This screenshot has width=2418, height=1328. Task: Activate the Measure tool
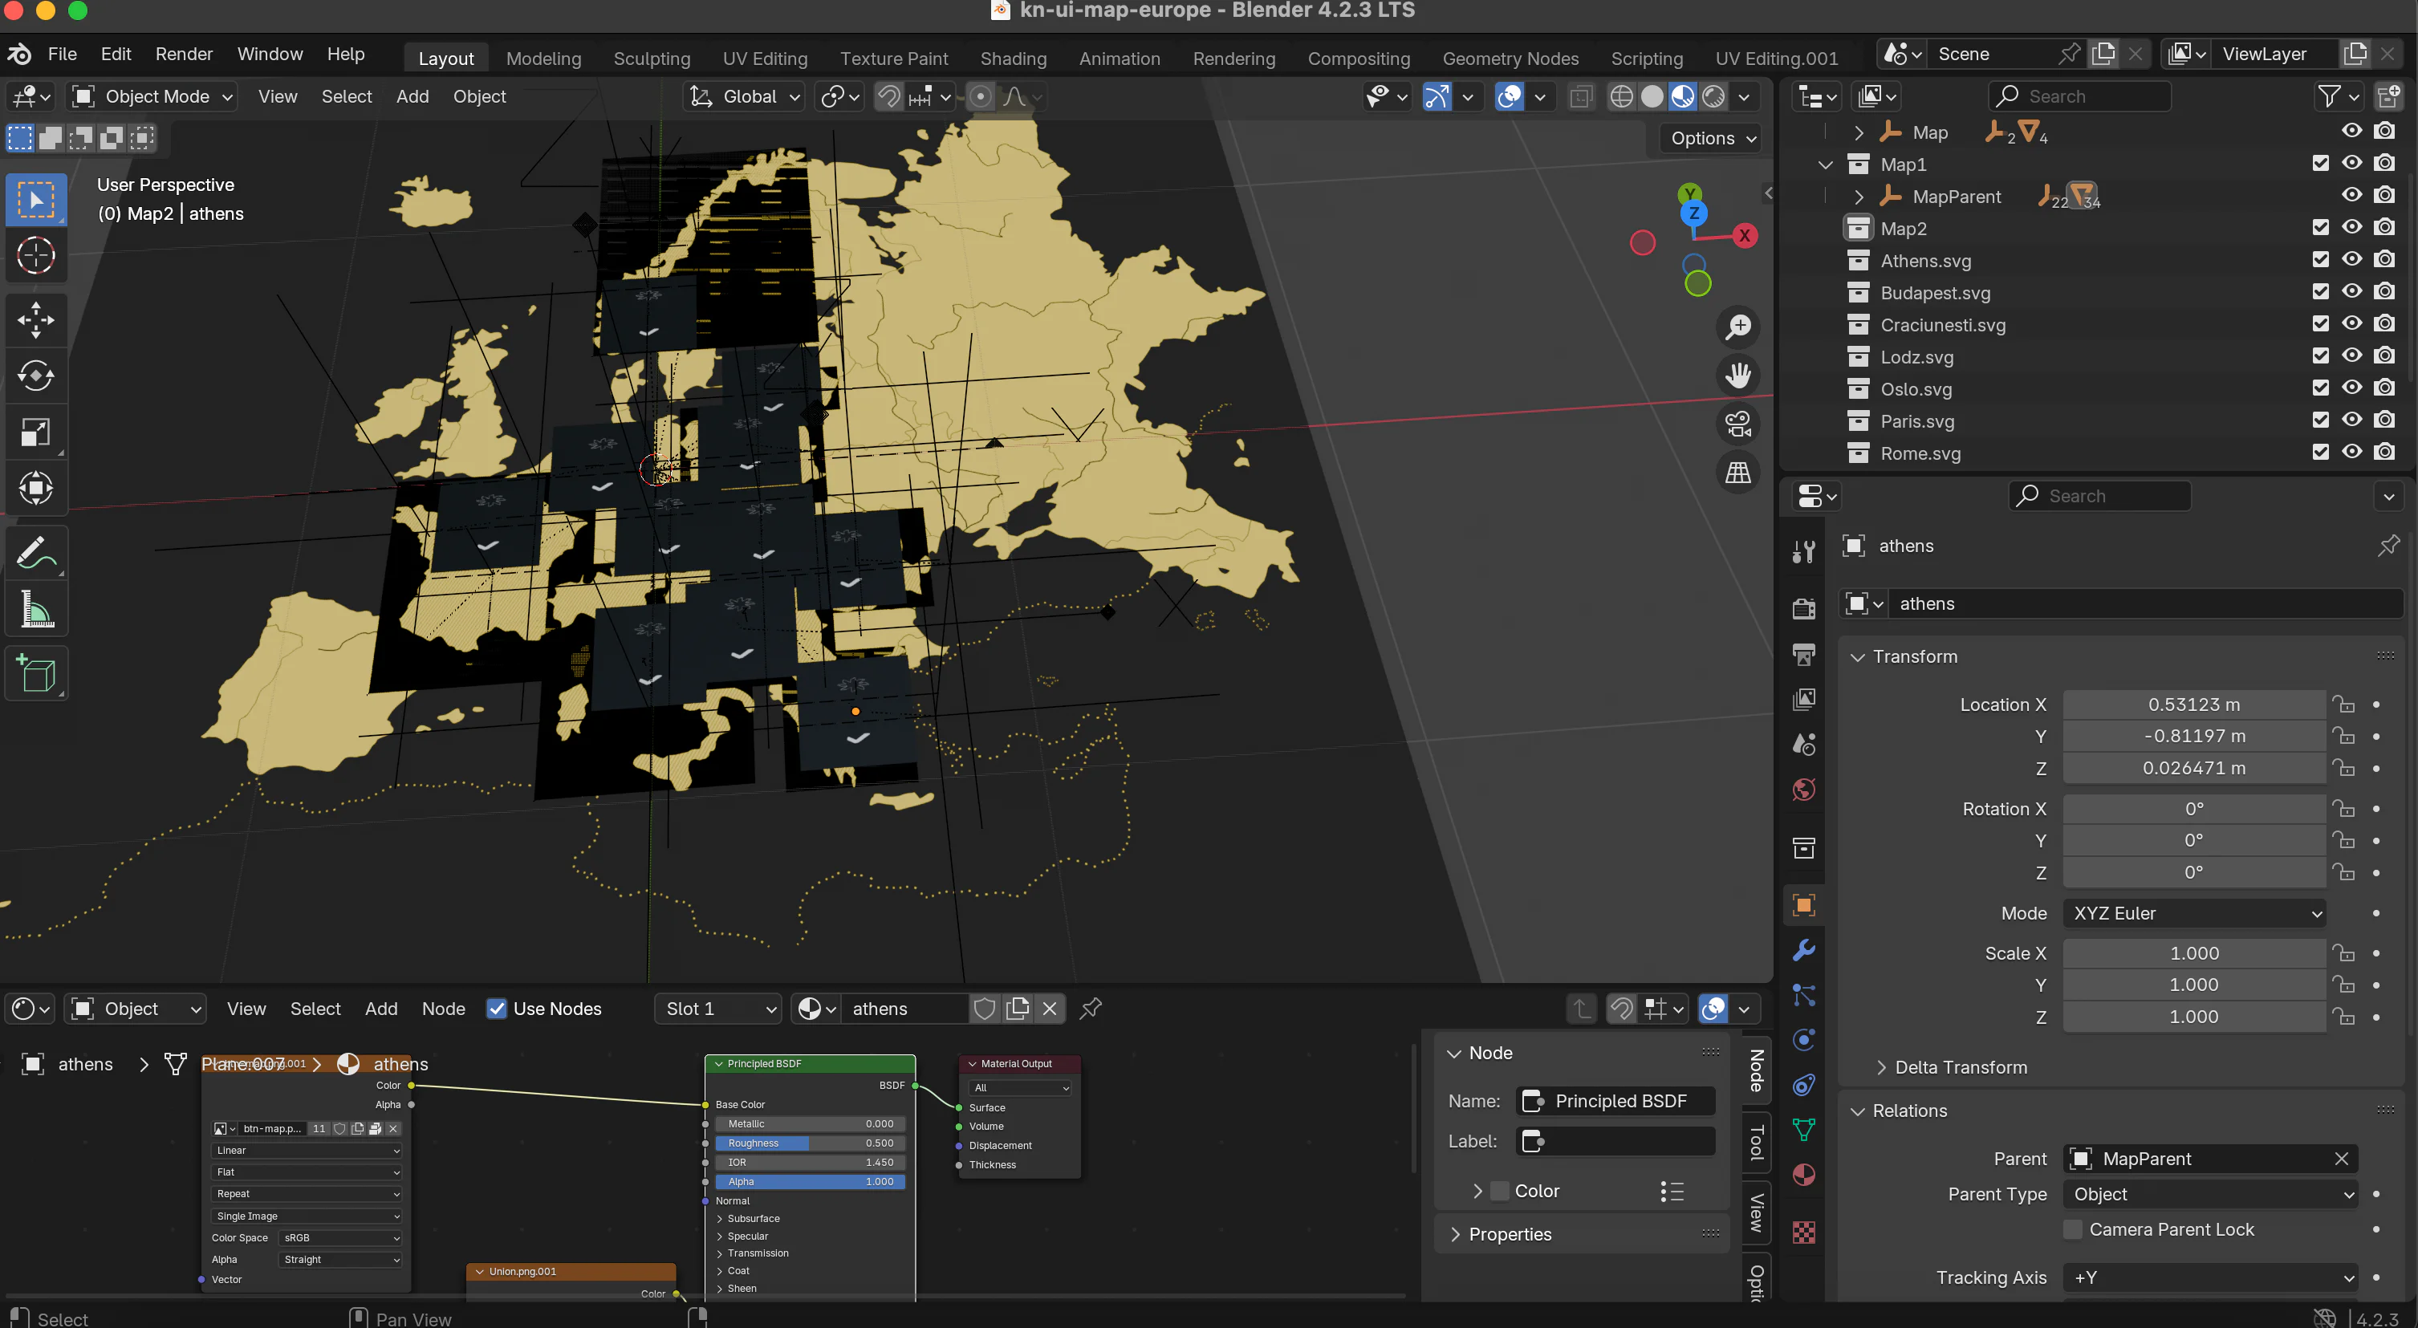pos(35,610)
